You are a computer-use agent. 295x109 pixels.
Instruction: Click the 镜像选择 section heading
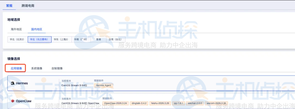pos(14,59)
